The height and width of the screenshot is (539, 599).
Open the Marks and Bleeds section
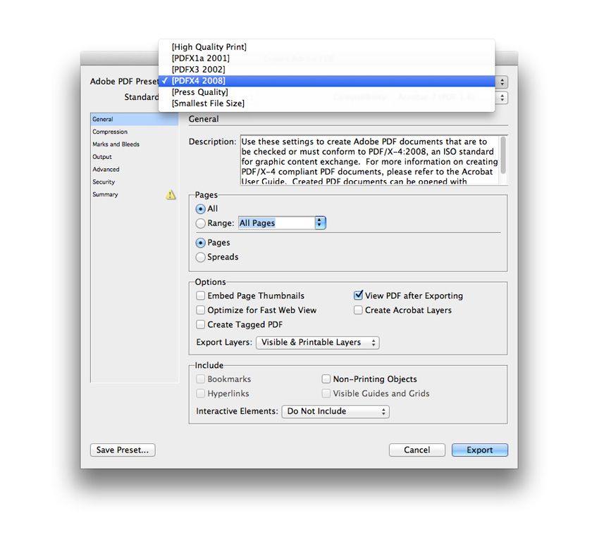coord(134,144)
